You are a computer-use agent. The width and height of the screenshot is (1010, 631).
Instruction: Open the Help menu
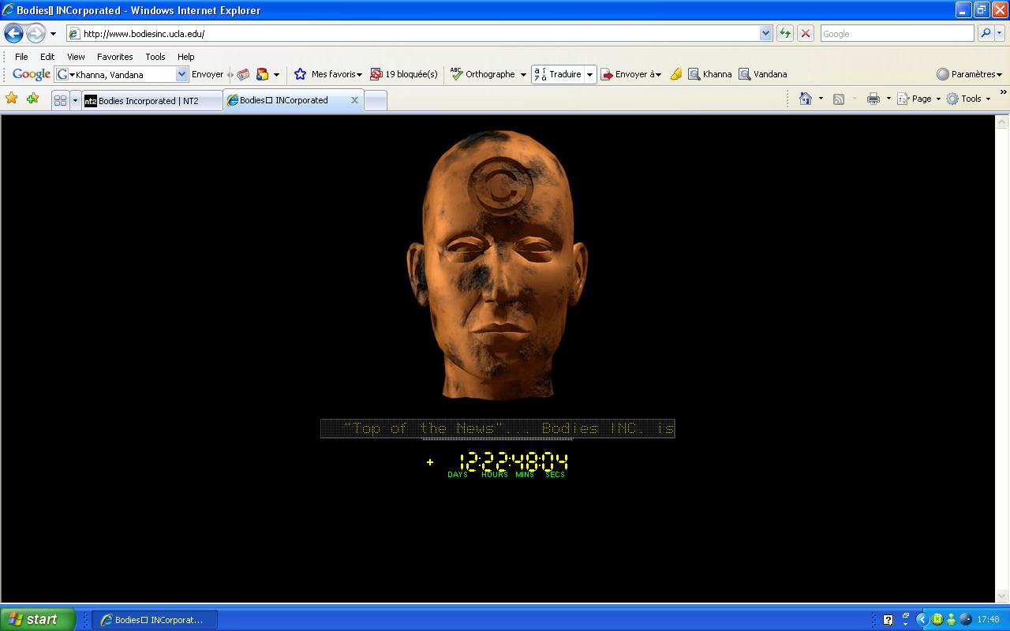tap(185, 57)
